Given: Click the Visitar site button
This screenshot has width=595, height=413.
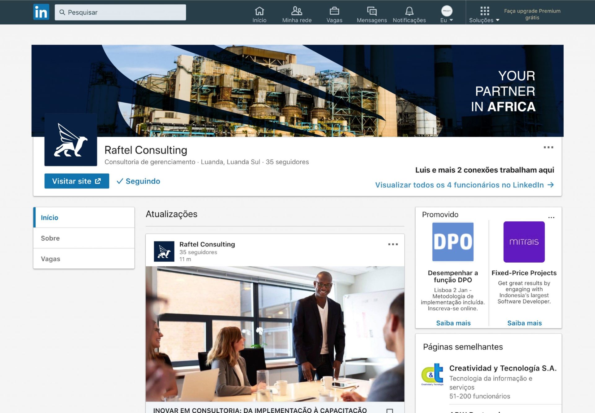Looking at the screenshot, I should (x=77, y=181).
